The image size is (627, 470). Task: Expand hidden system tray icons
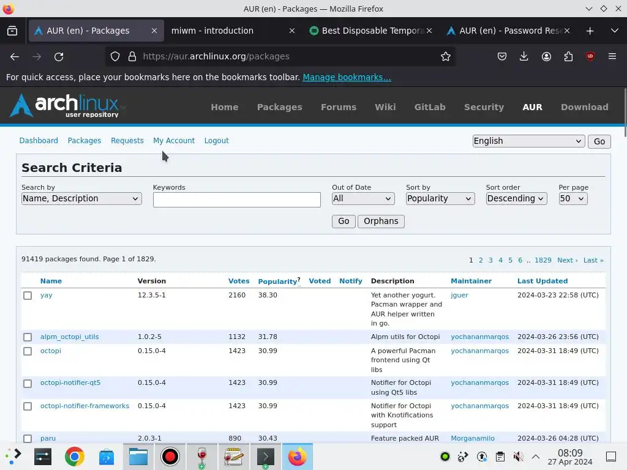coord(536,457)
